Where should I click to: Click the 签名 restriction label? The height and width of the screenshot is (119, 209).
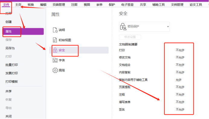pyautogui.click(x=122, y=110)
